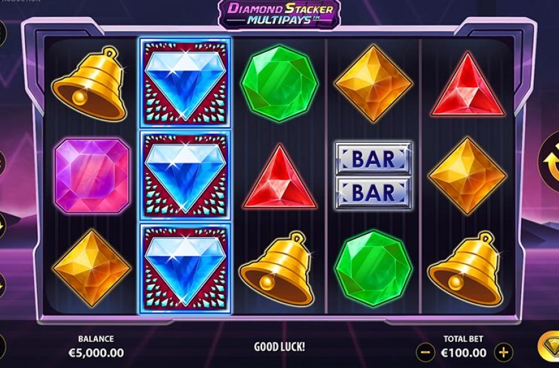Screen dimensions: 559x368
Task: Select the bottom blue diamond in second reel
Action: pyautogui.click(x=185, y=269)
